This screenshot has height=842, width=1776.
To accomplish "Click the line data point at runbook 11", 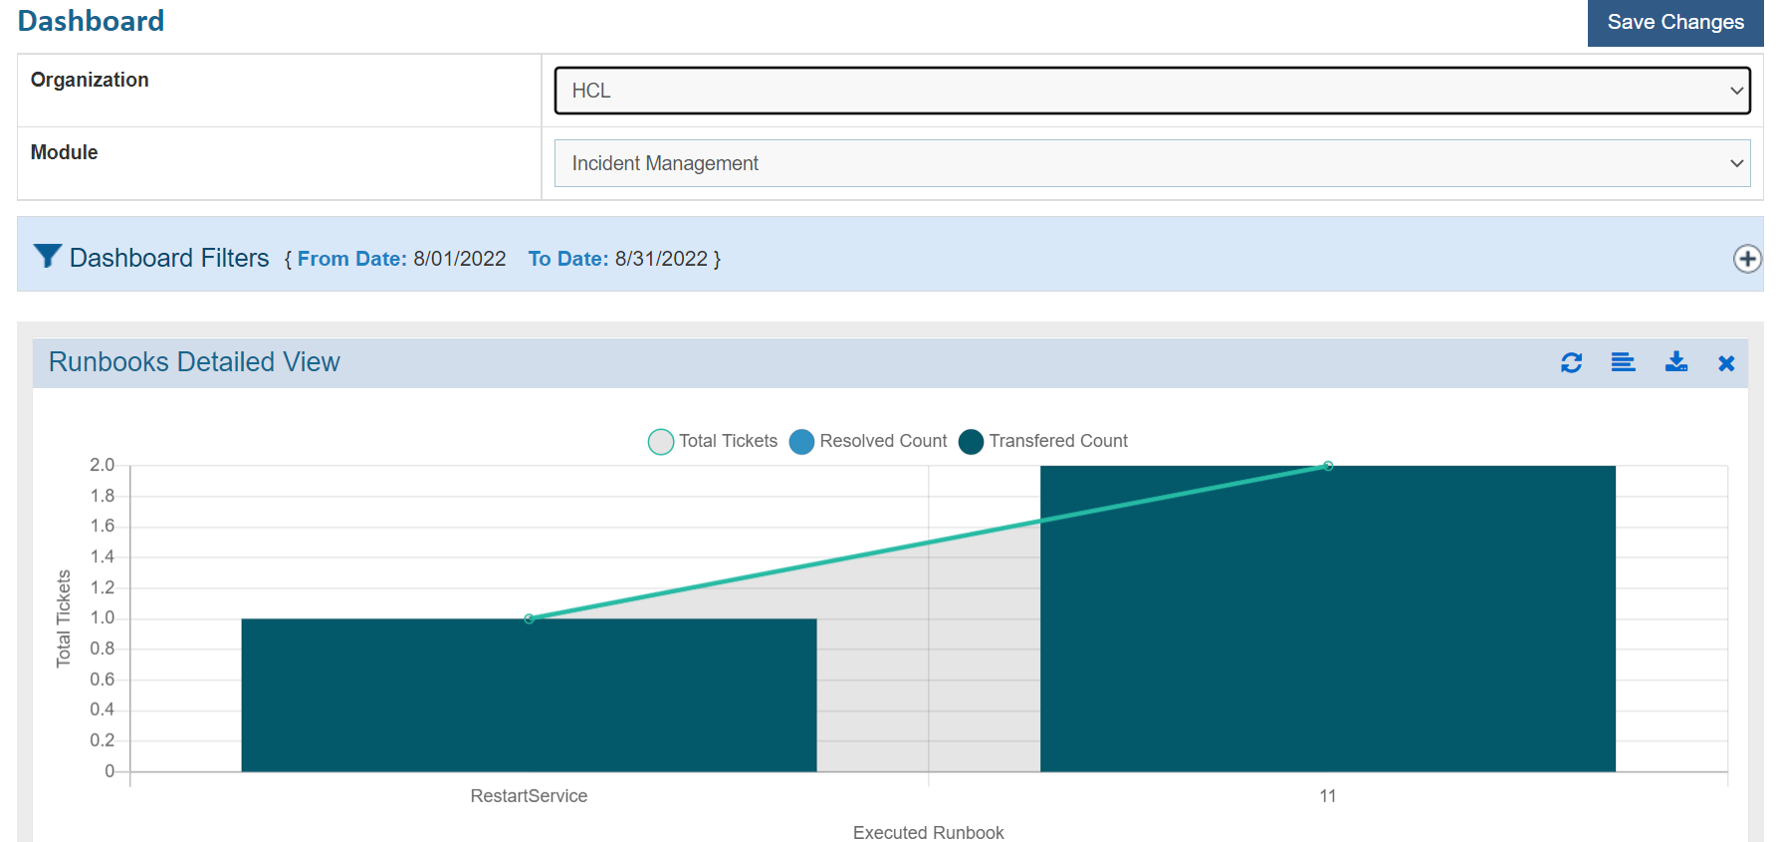I will [1327, 466].
